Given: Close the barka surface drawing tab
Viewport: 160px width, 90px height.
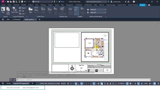Looking at the screenshot, I should (36, 19).
